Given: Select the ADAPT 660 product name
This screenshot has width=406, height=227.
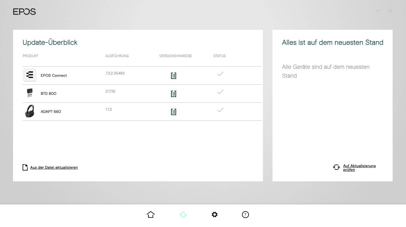Looking at the screenshot, I should point(51,112).
